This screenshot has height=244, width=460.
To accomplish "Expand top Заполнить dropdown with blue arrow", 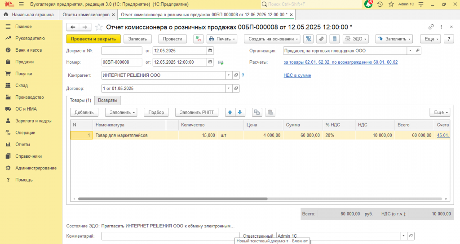I will (x=394, y=39).
